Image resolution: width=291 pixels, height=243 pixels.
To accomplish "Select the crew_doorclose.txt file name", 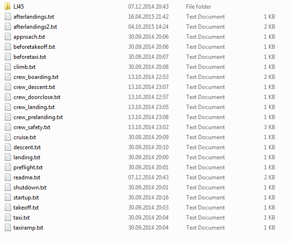I will click(37, 97).
